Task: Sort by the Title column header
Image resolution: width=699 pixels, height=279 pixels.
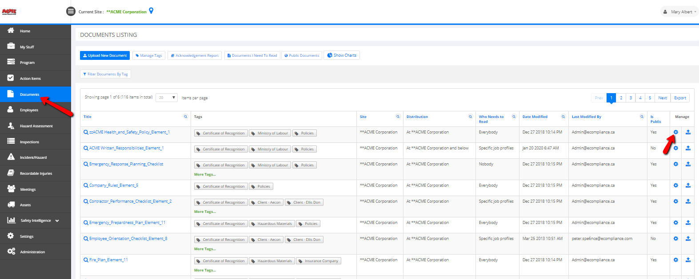Action: point(88,117)
